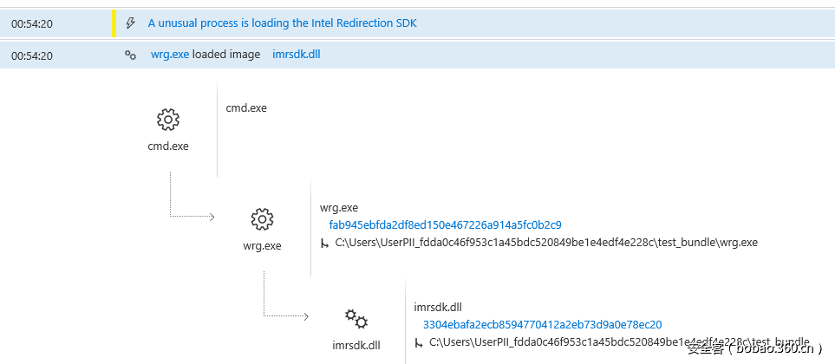Select the cmd.exe label under its gear icon
Screen dimensions: 835x364
point(168,146)
